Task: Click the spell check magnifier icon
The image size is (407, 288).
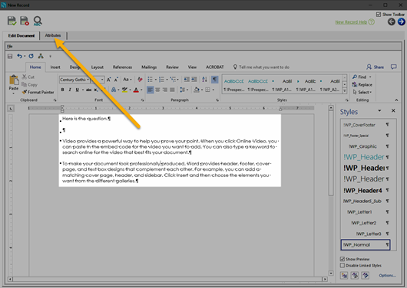Action: (x=38, y=21)
